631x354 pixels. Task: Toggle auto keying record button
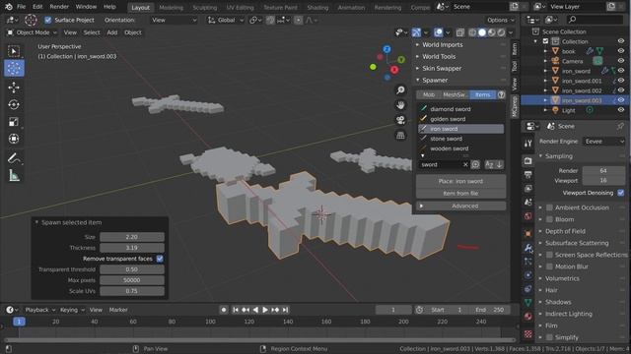pyautogui.click(x=224, y=310)
